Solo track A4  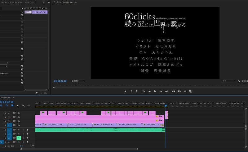[23, 142]
